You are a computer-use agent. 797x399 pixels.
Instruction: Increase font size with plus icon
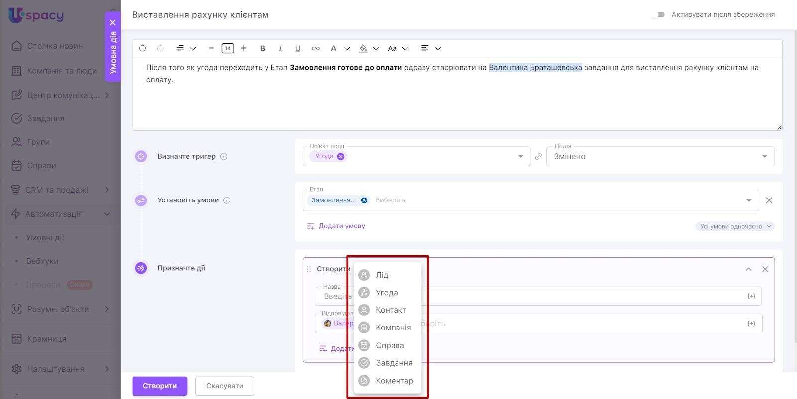244,48
